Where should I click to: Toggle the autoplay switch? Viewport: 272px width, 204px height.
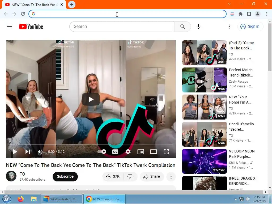click(102, 152)
